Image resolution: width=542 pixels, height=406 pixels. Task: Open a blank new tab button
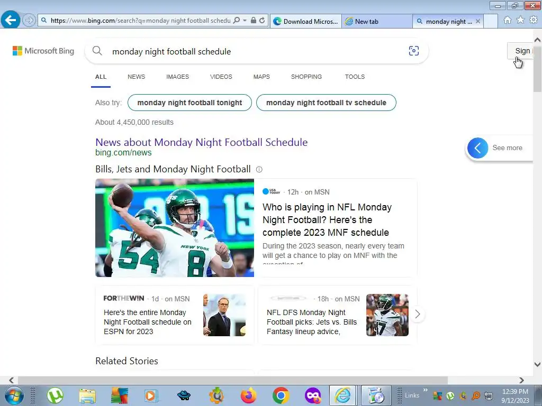(x=491, y=21)
